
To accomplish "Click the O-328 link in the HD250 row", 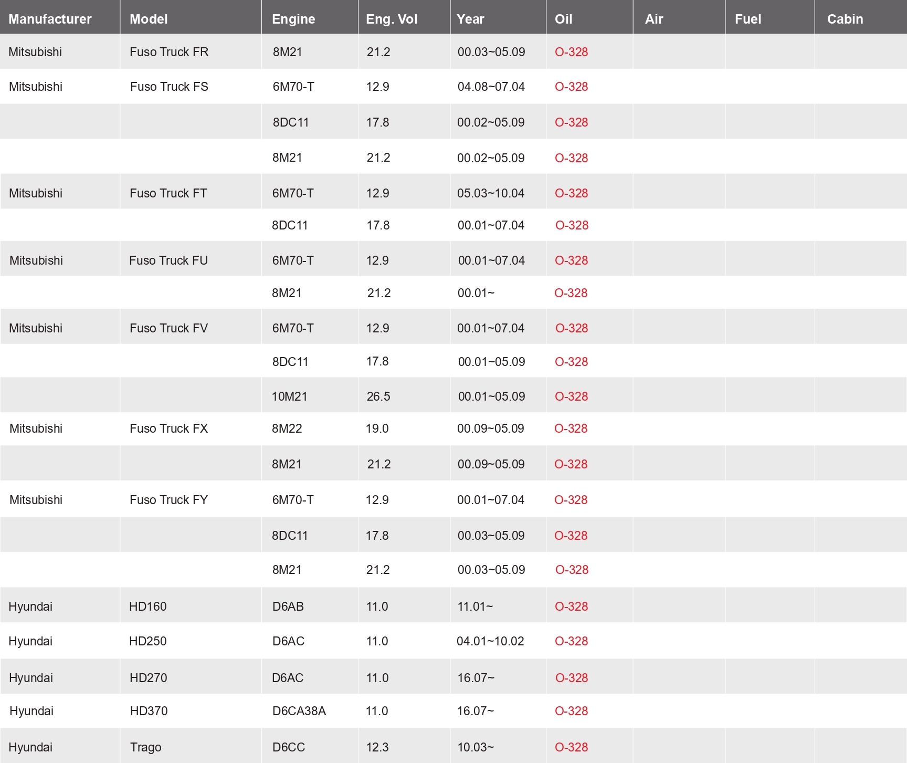I will 572,641.
